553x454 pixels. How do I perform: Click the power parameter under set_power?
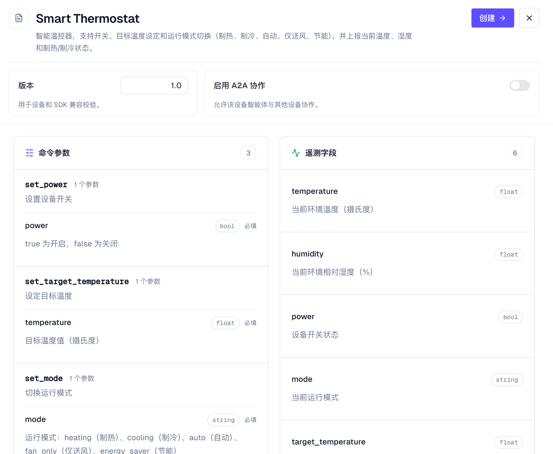pyautogui.click(x=37, y=226)
